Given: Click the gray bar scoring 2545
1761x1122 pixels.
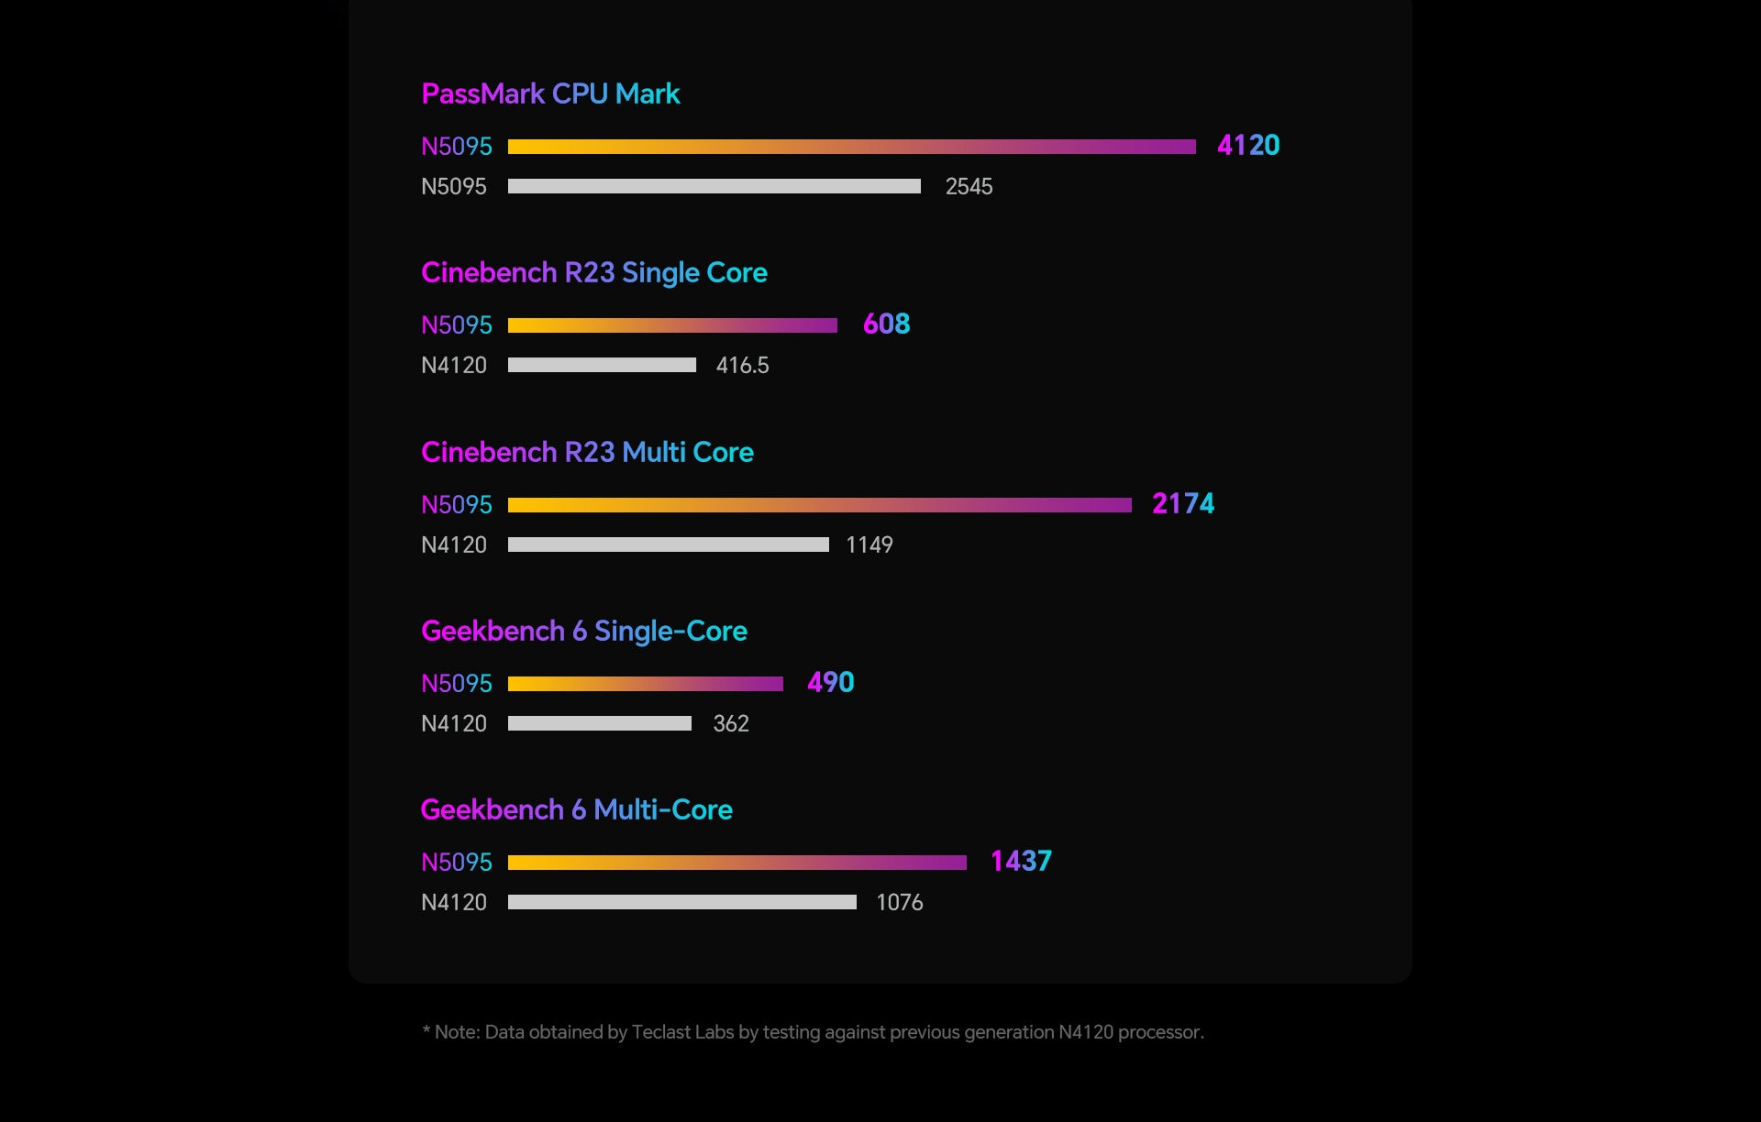Looking at the screenshot, I should coord(714,186).
